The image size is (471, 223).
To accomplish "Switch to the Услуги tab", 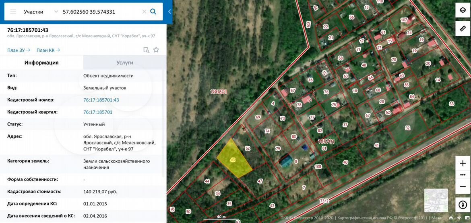I will [x=124, y=63].
